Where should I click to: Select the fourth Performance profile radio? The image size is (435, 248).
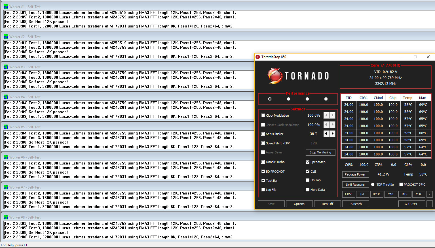[x=326, y=99]
